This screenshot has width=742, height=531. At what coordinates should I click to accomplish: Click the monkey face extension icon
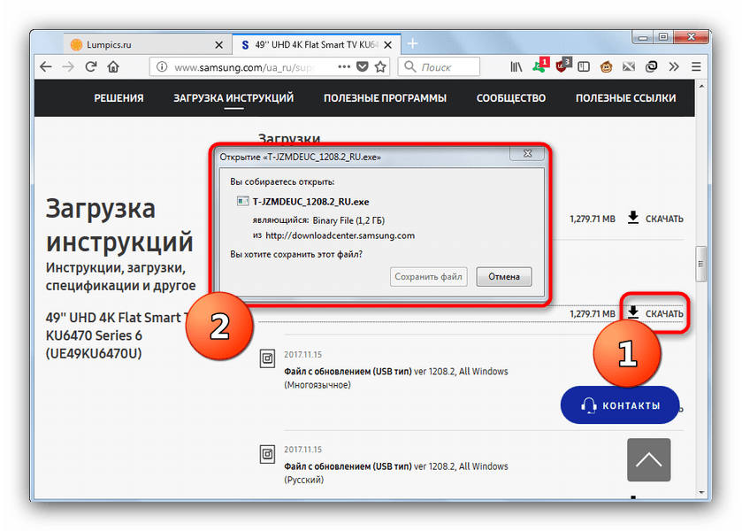coord(608,66)
